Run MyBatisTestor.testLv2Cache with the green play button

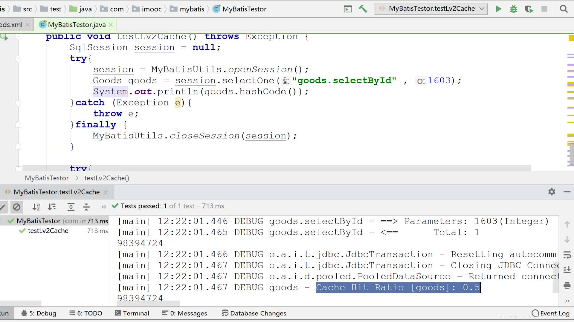tap(498, 9)
